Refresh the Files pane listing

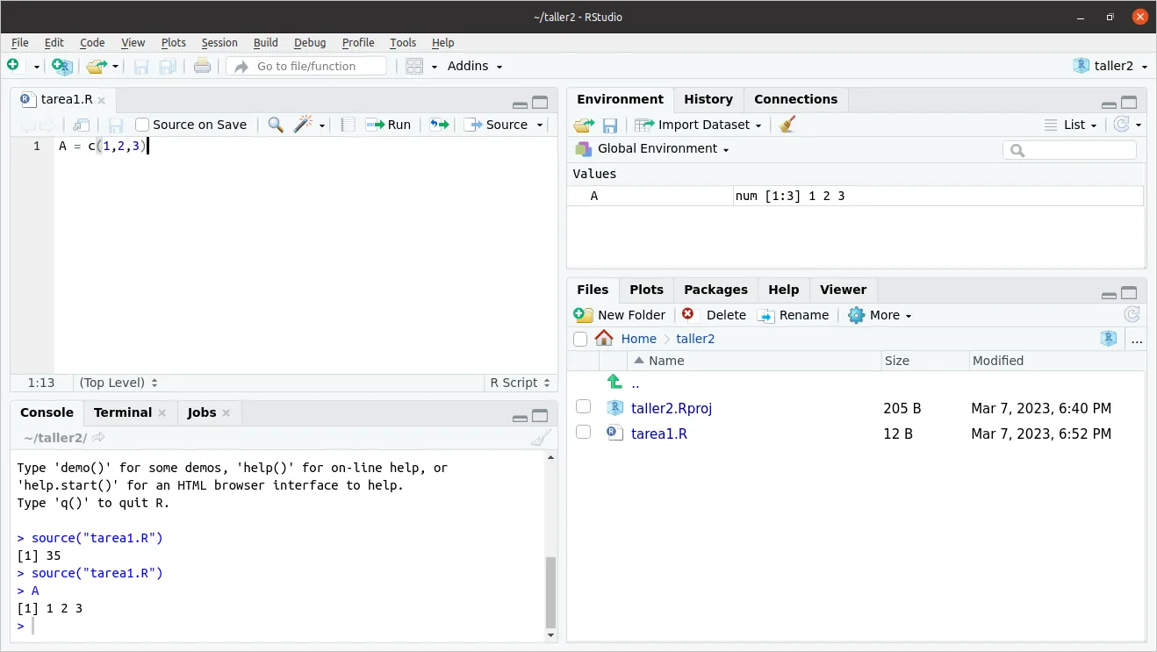1132,315
